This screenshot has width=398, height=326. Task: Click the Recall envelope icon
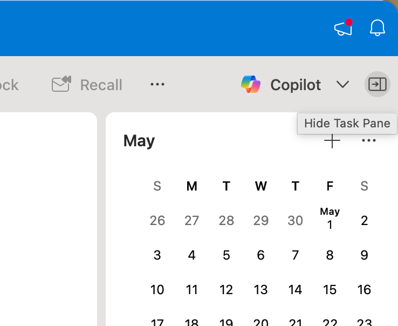point(61,84)
